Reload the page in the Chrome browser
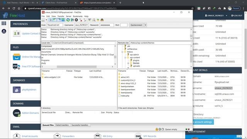 tap(14, 8)
